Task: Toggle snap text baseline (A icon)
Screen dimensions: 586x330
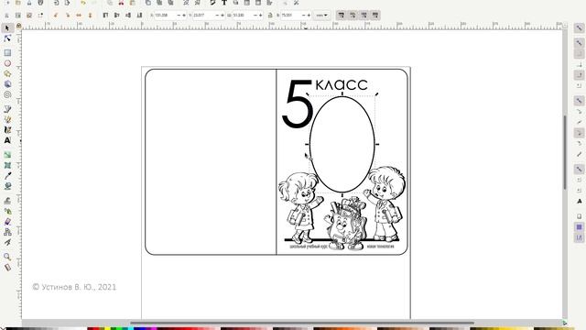Action: coord(579,202)
